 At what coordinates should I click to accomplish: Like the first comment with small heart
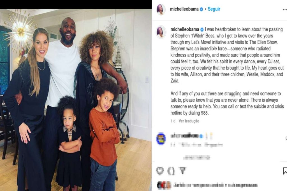pyautogui.click(x=286, y=139)
